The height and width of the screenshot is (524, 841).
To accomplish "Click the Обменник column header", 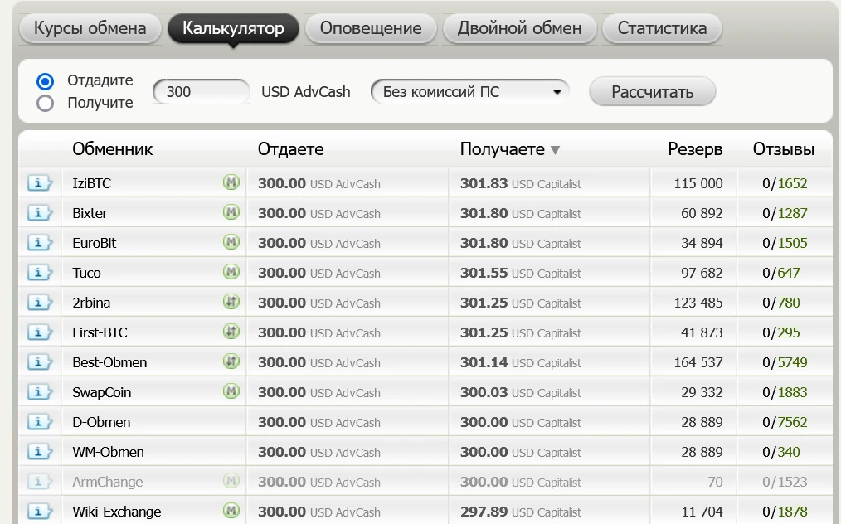I will pos(113,149).
